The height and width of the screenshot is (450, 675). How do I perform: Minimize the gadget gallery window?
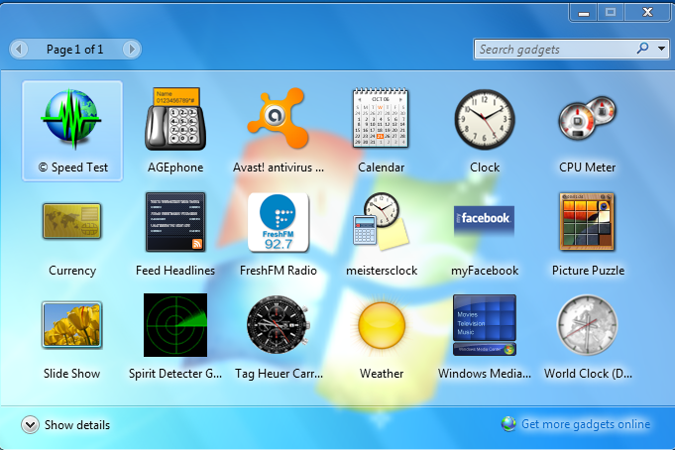click(583, 13)
